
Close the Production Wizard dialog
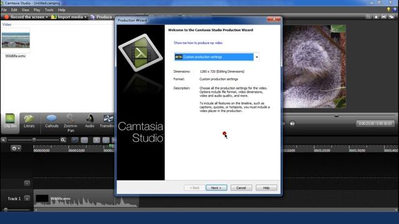pyautogui.click(x=274, y=19)
